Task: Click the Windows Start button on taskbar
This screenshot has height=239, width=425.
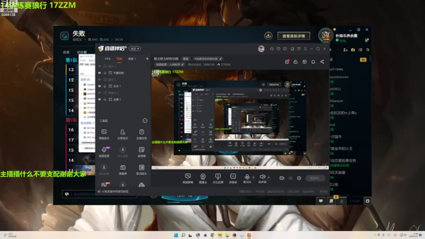Action: 176,235
